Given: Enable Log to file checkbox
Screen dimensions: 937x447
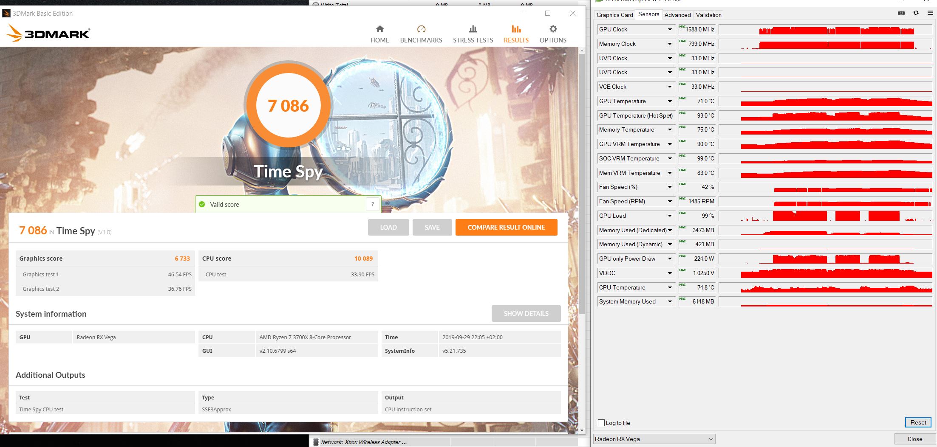Looking at the screenshot, I should point(601,423).
